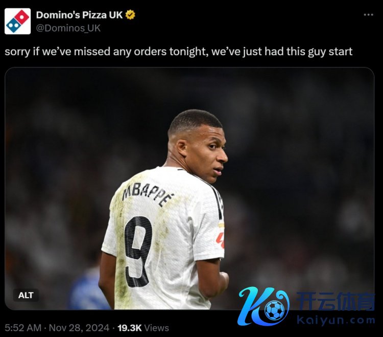The height and width of the screenshot is (337, 383).
Task: Open the attached footballer photo
Action: click(x=189, y=188)
